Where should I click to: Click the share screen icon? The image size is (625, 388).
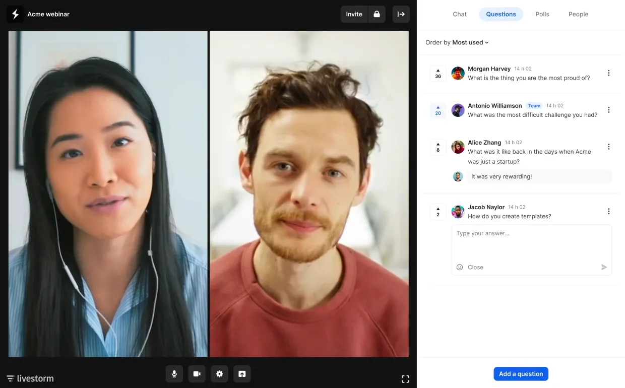(242, 374)
